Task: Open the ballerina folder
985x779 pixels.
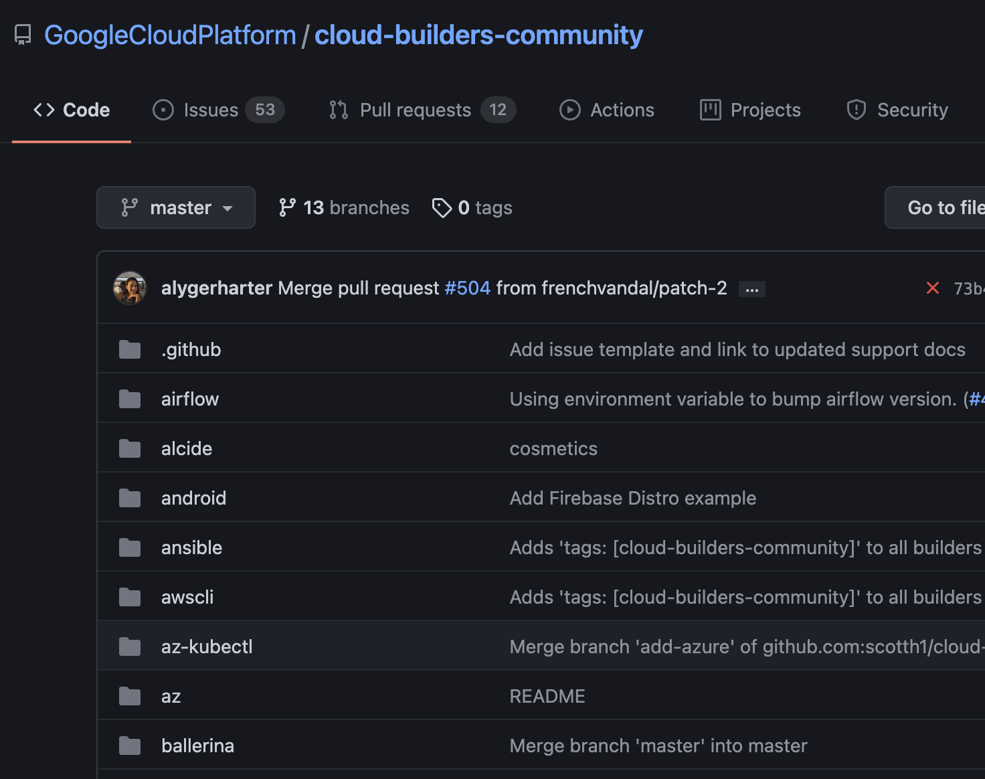Action: click(198, 746)
